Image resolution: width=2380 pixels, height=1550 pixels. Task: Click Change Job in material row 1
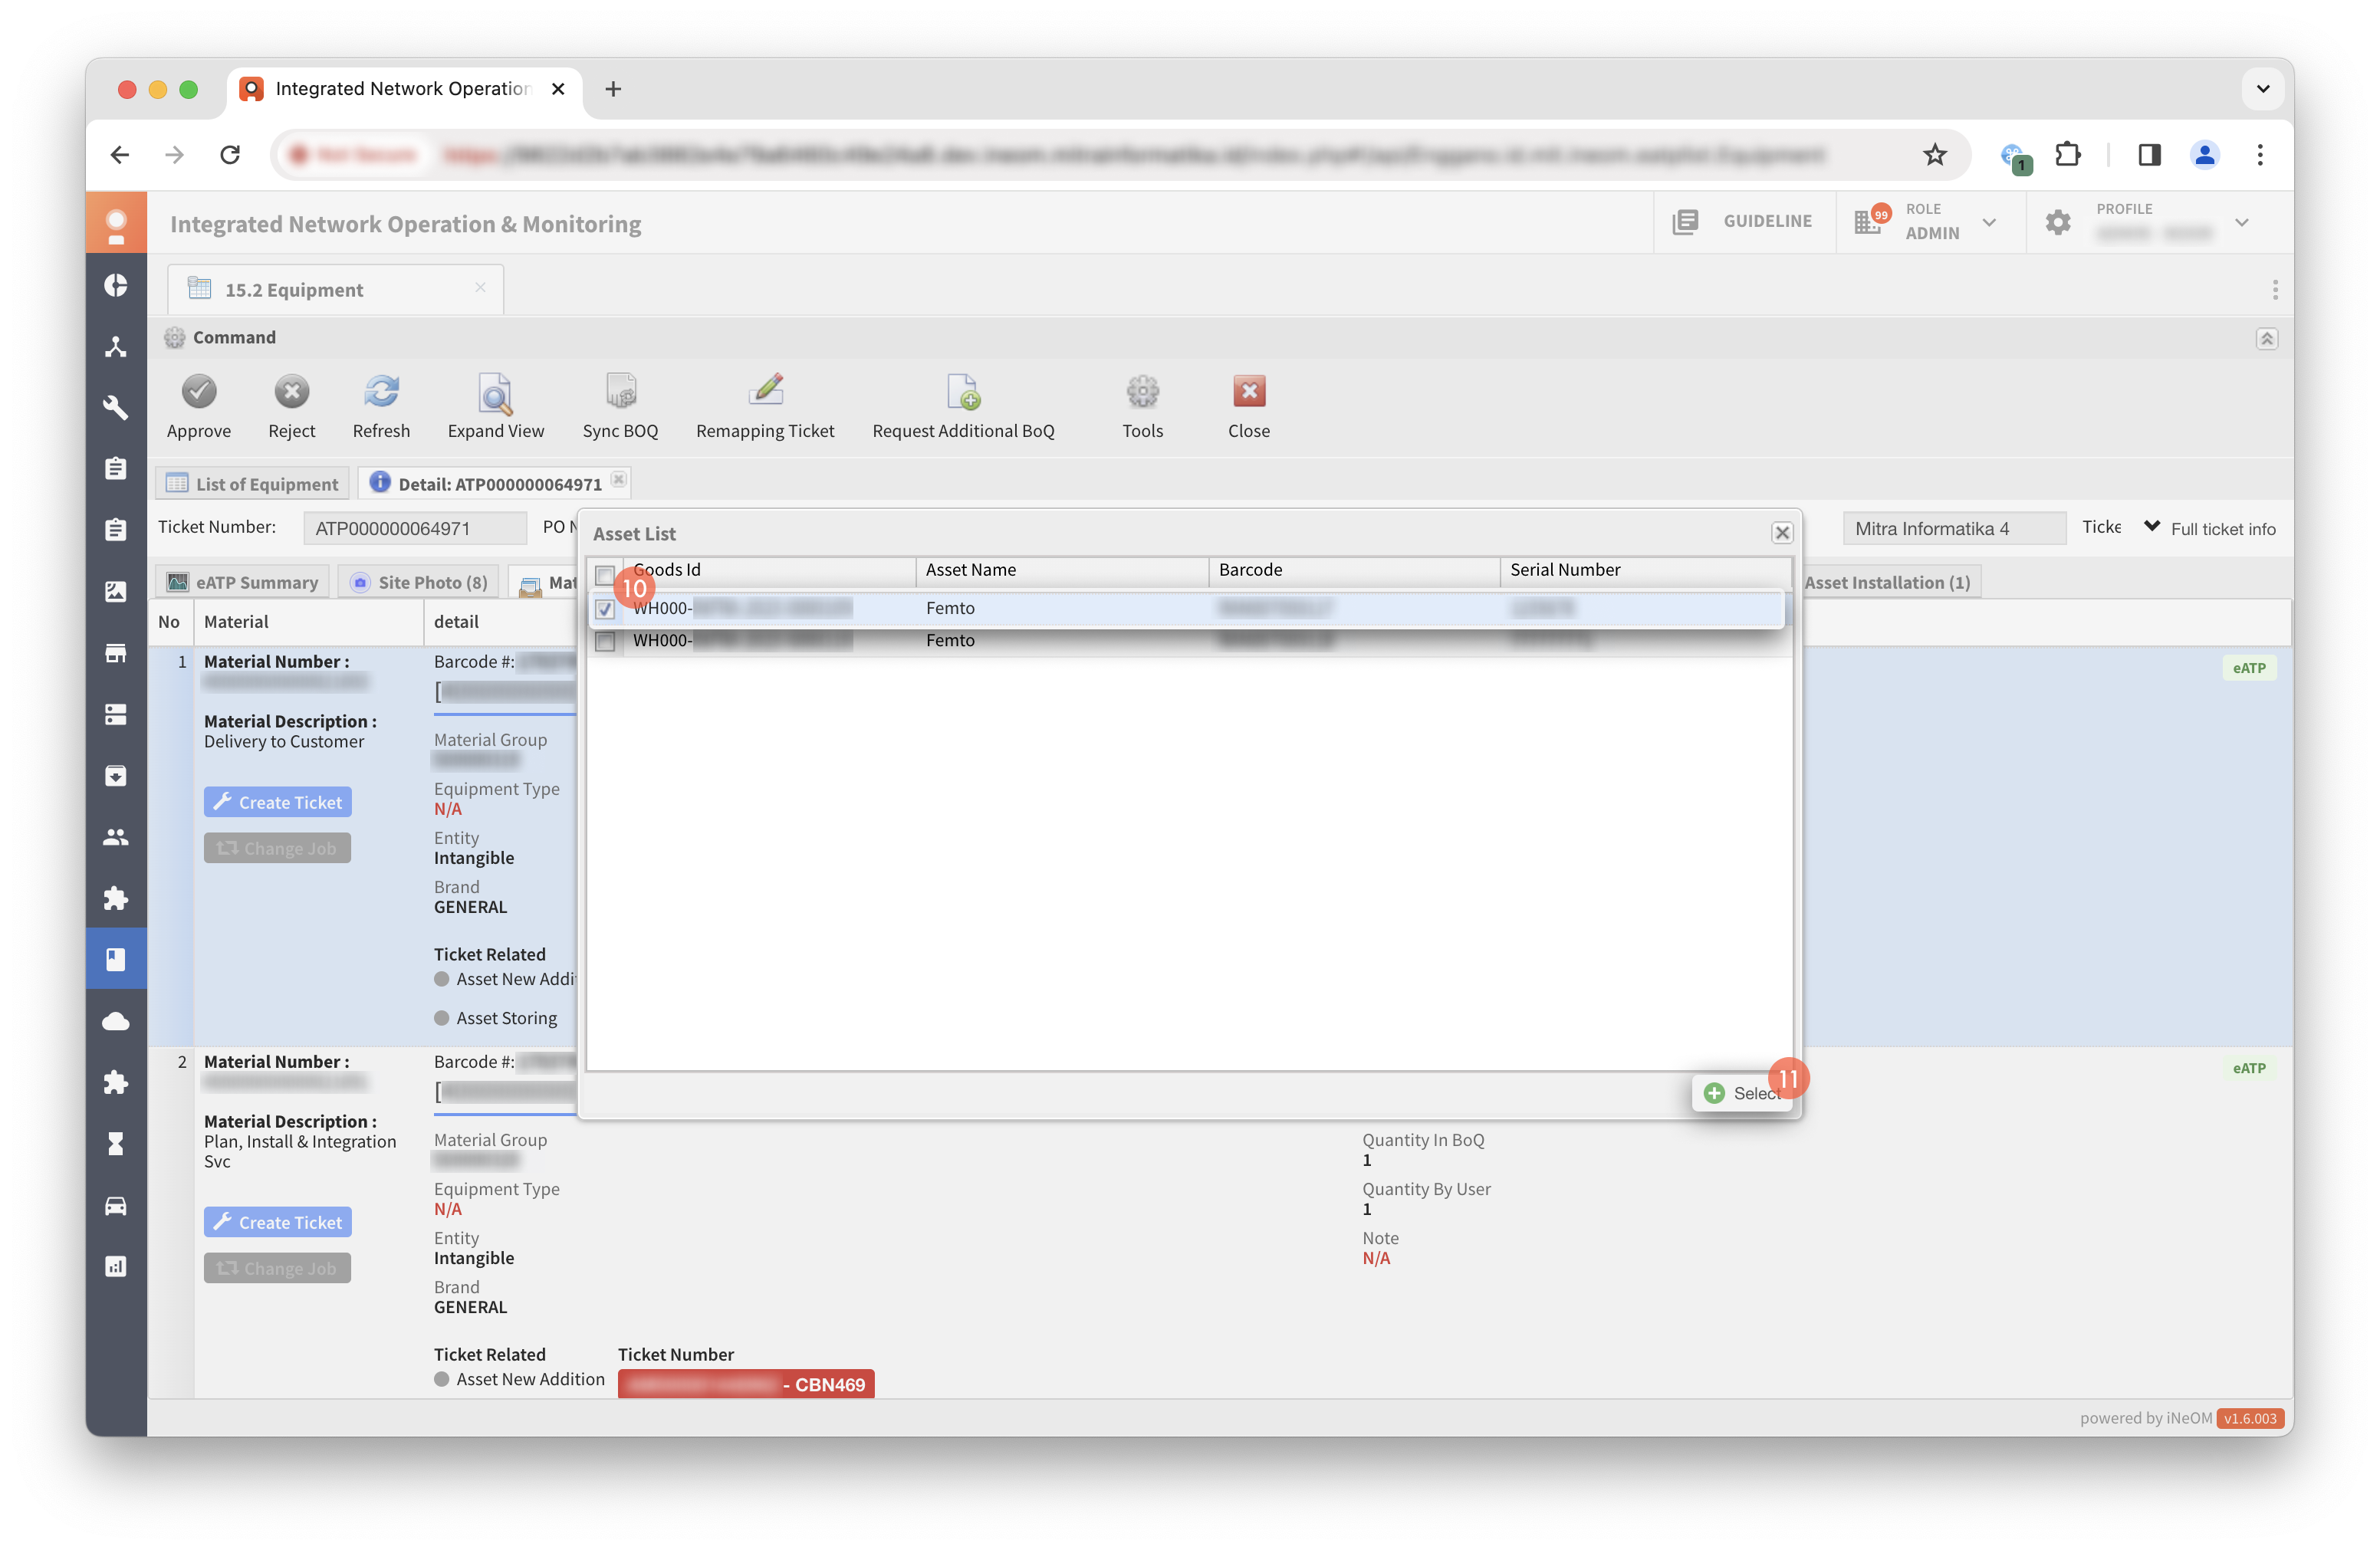click(x=278, y=848)
